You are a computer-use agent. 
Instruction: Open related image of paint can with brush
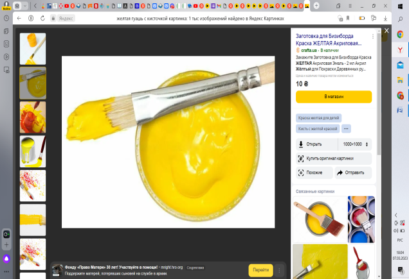pyautogui.click(x=320, y=219)
